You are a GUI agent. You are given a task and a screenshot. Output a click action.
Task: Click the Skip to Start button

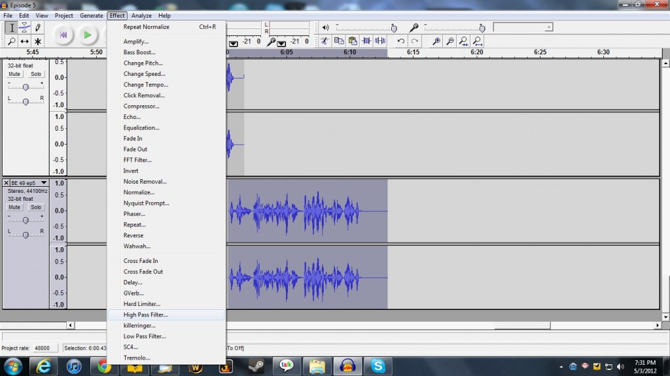point(63,35)
